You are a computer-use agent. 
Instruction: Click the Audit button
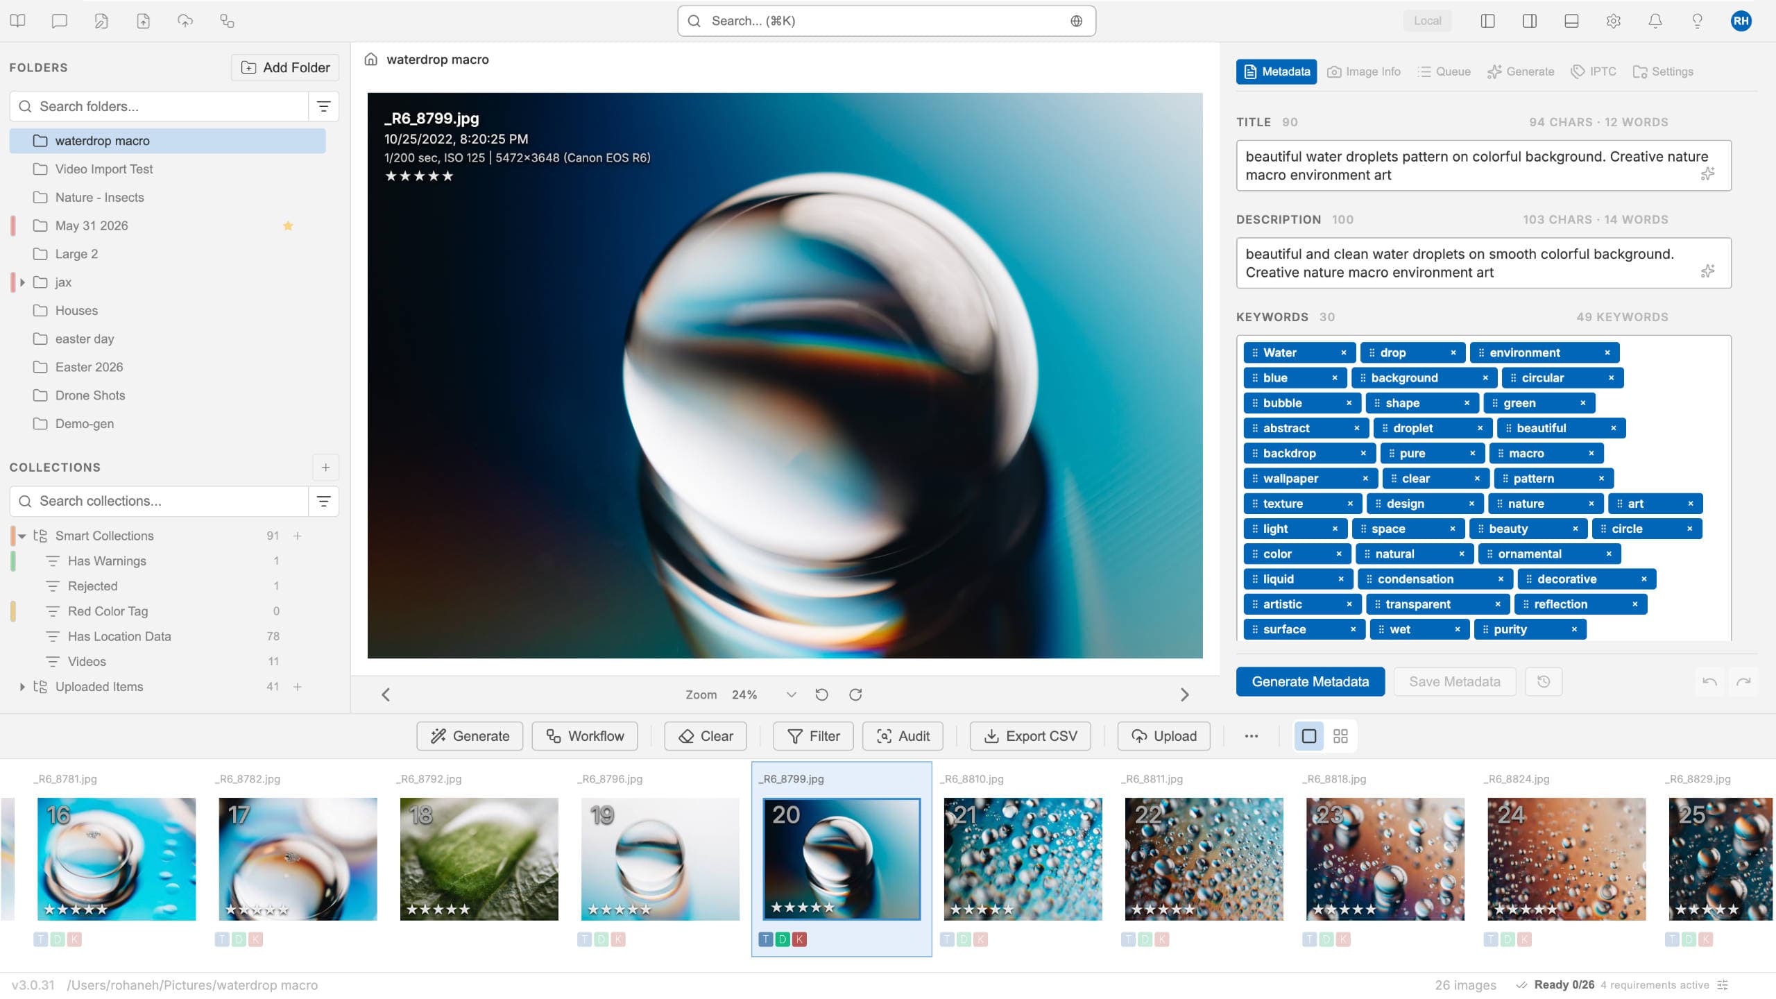(x=903, y=736)
